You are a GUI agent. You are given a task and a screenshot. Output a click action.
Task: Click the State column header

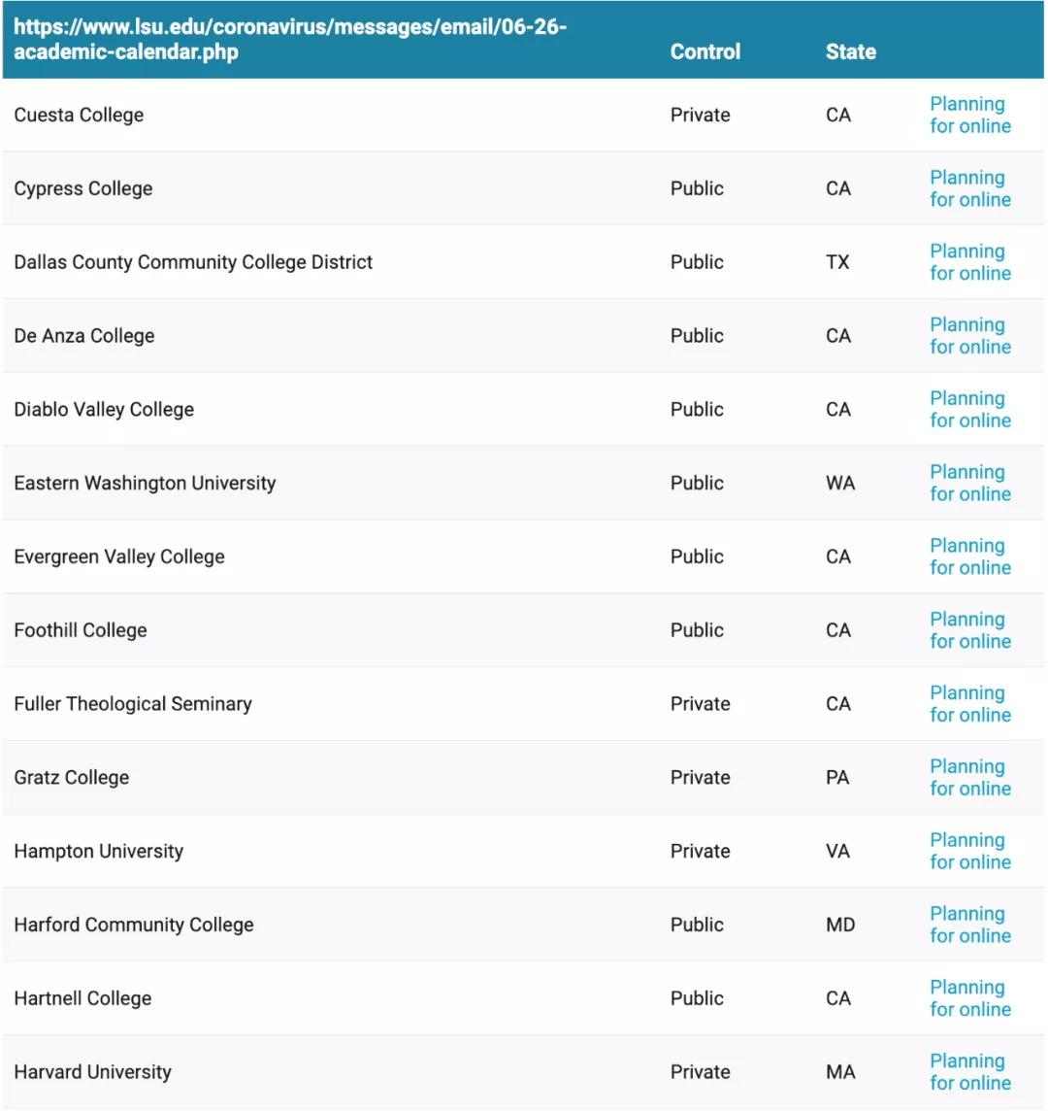coord(850,52)
